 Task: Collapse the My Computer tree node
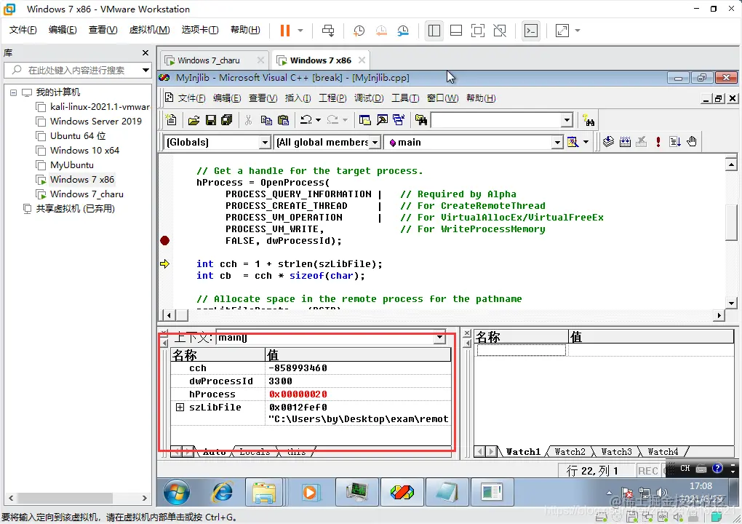tap(13, 92)
